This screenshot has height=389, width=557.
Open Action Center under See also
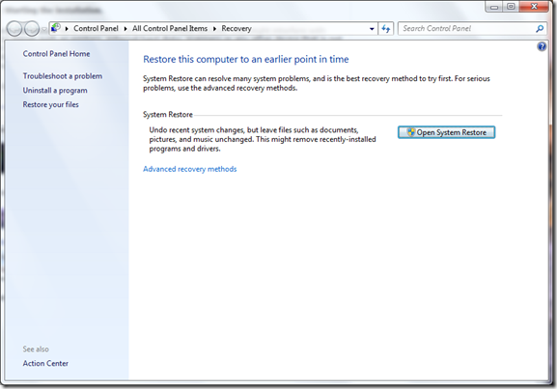(x=45, y=363)
